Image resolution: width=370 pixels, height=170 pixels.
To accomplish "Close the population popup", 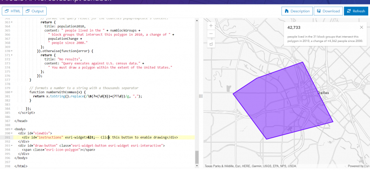I will coord(362,27).
